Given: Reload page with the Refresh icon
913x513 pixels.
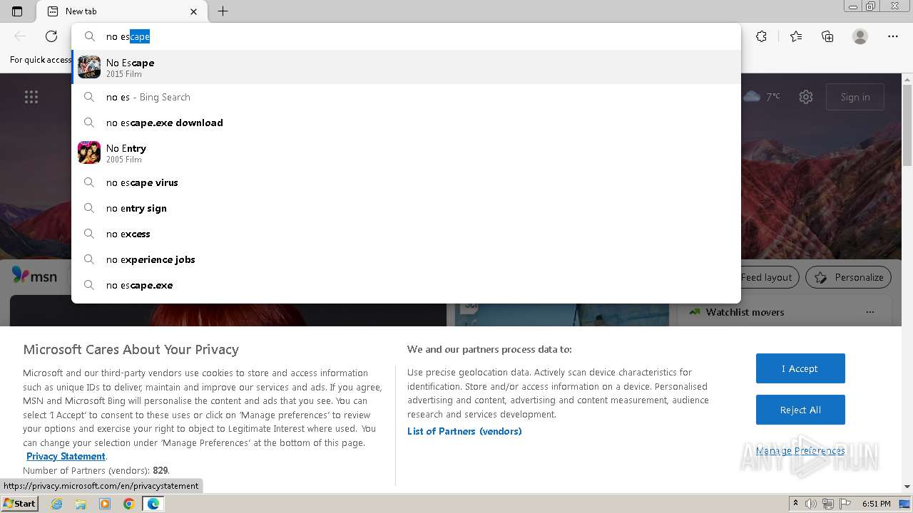Looking at the screenshot, I should pos(51,36).
